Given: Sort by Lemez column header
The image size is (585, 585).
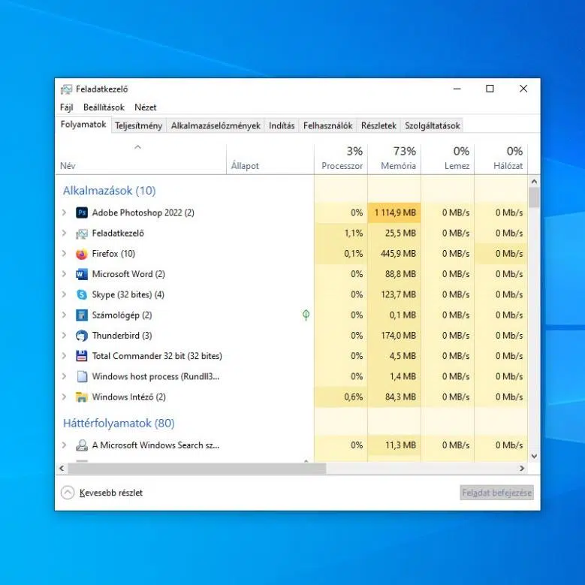Looking at the screenshot, I should [x=448, y=159].
